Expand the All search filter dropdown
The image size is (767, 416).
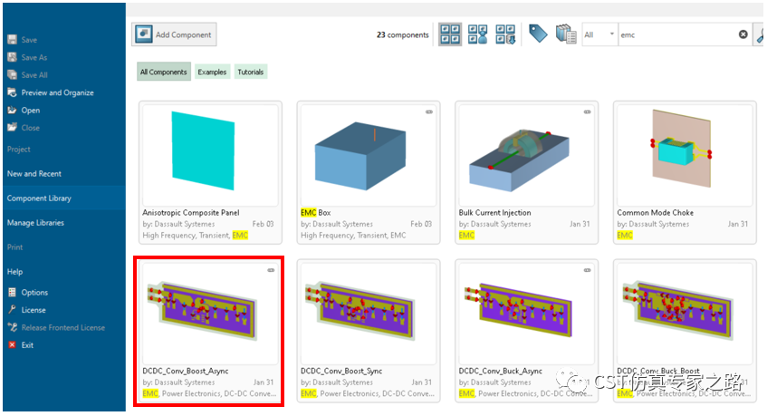click(599, 34)
